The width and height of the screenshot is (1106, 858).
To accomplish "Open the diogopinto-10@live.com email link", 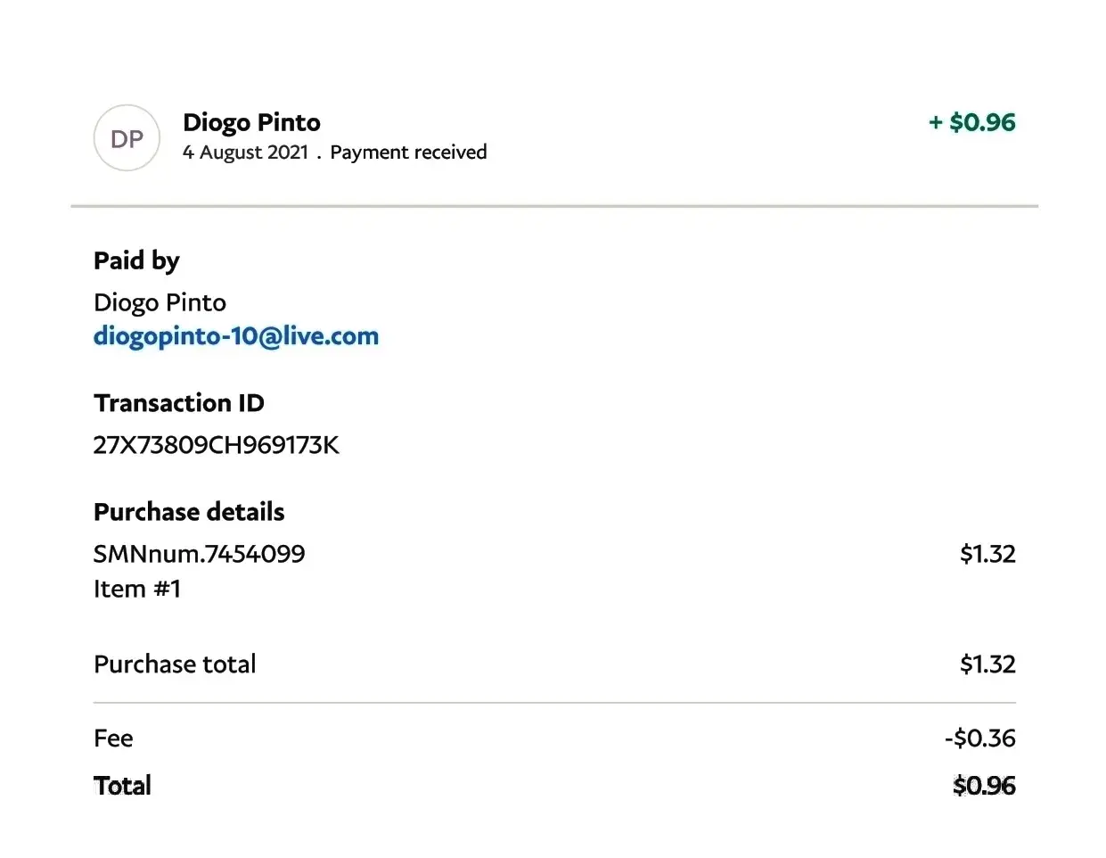I will tap(236, 336).
